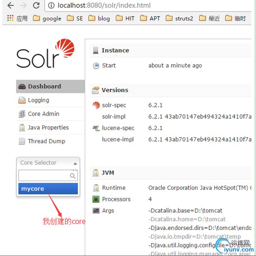The width and height of the screenshot is (256, 256).
Task: Click the Versions section heading
Action: (x=115, y=90)
